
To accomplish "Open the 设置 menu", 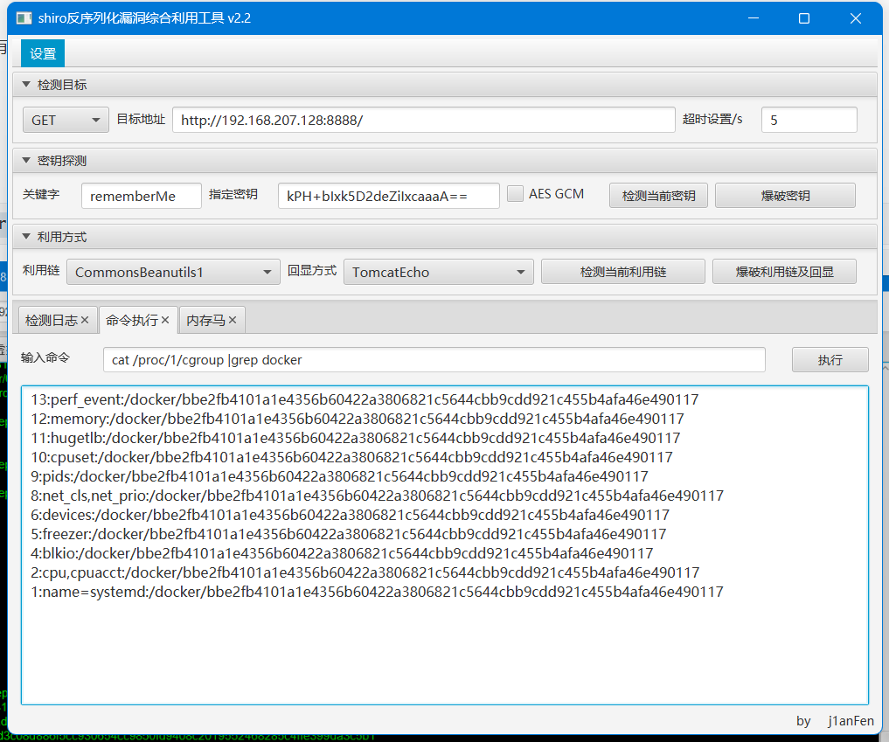I will (43, 54).
